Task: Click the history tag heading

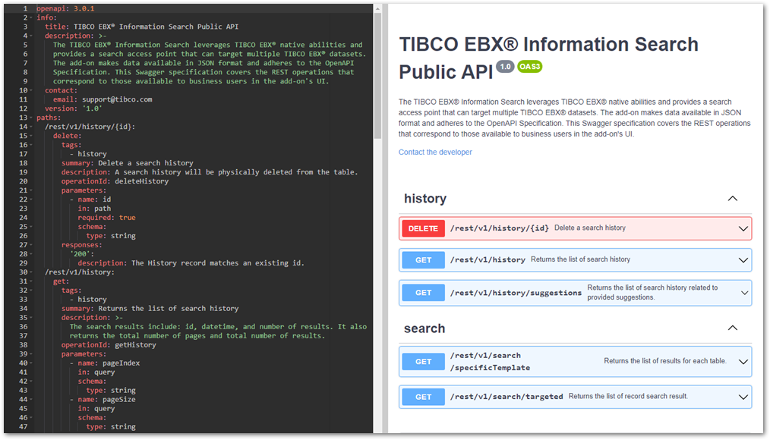Action: coord(425,199)
